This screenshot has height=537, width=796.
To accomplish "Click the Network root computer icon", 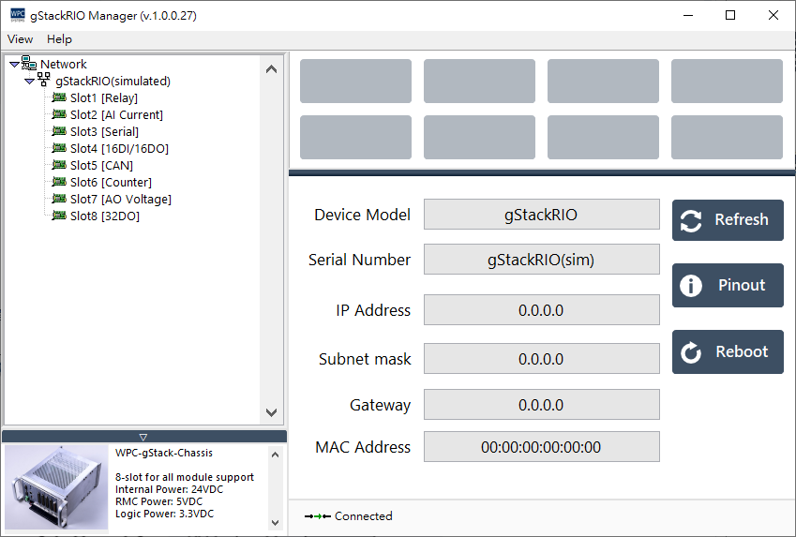I will pyautogui.click(x=29, y=64).
